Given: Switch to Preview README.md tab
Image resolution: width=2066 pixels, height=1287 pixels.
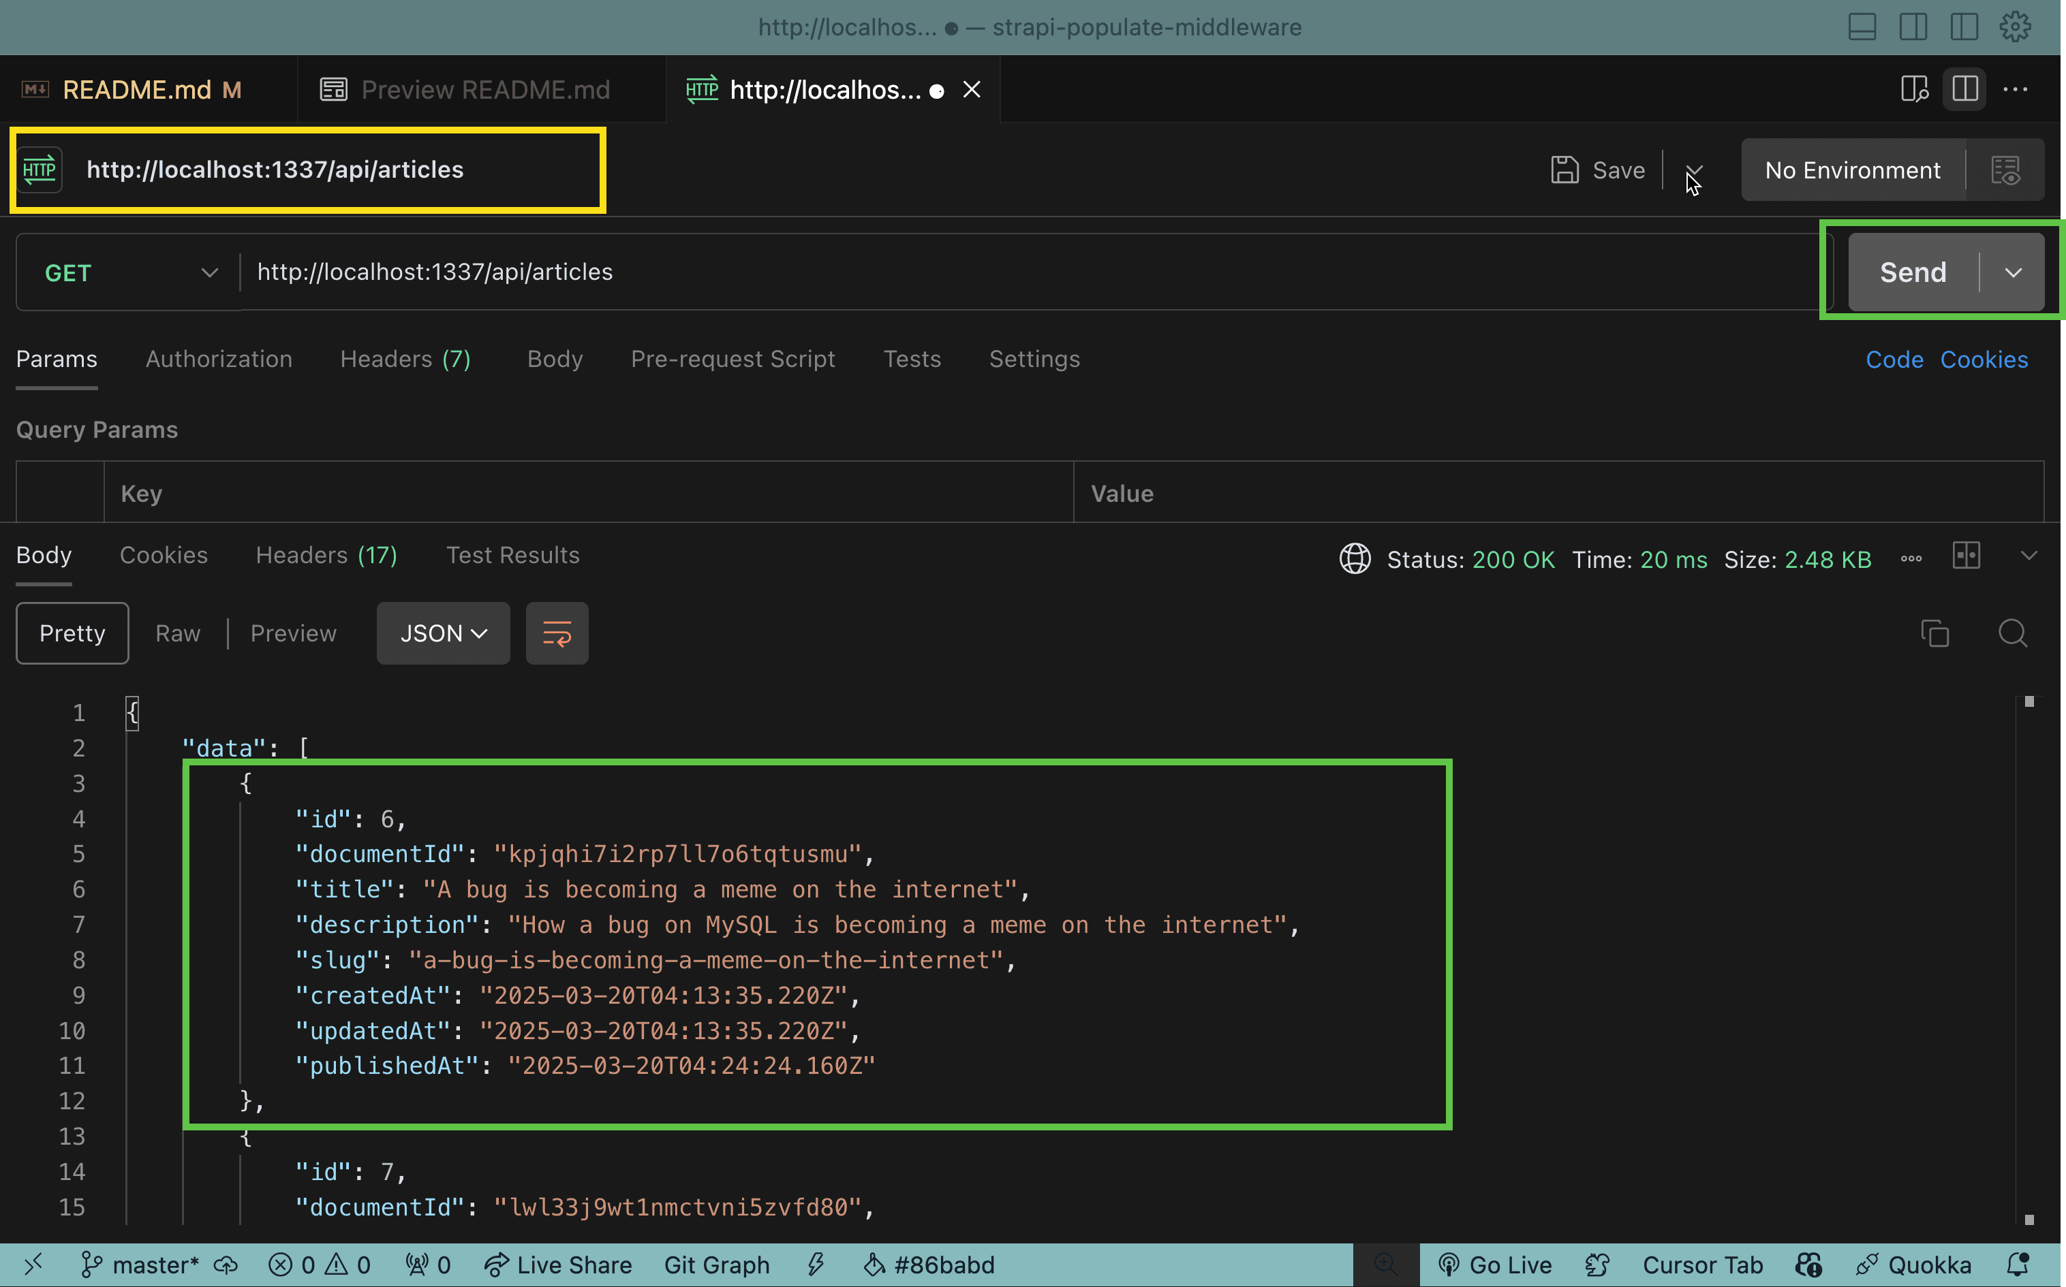Looking at the screenshot, I should [481, 89].
